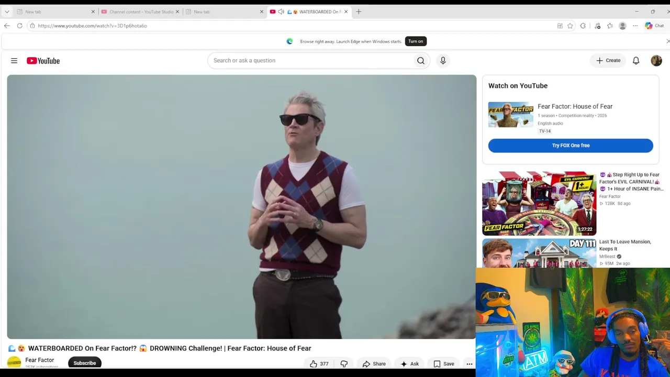Click the video player to pause

point(242,207)
